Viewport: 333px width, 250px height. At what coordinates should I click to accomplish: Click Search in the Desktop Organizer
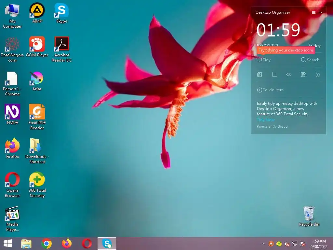[310, 60]
